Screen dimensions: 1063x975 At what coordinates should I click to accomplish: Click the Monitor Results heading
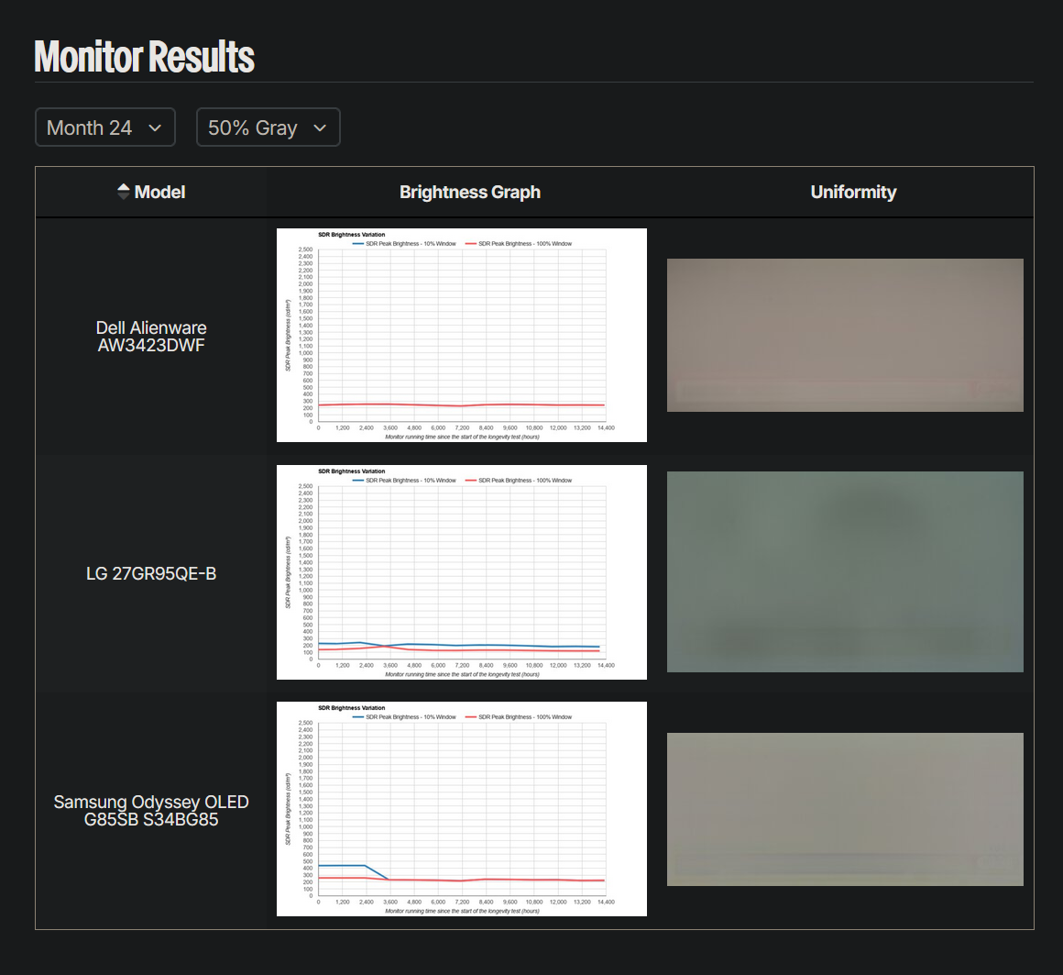tap(145, 56)
